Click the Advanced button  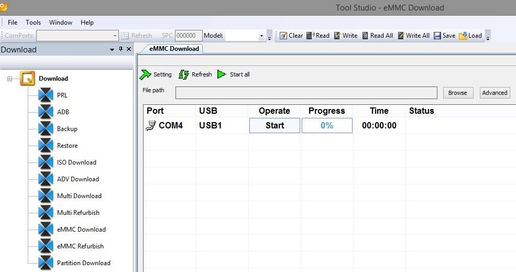tap(495, 93)
